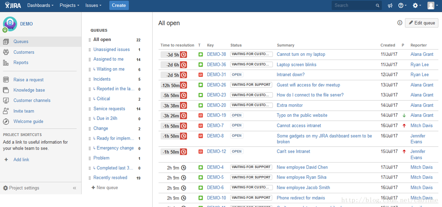This screenshot has height=207, width=442.
Task: Click the plus icon beside Add link
Action: click(x=6, y=160)
